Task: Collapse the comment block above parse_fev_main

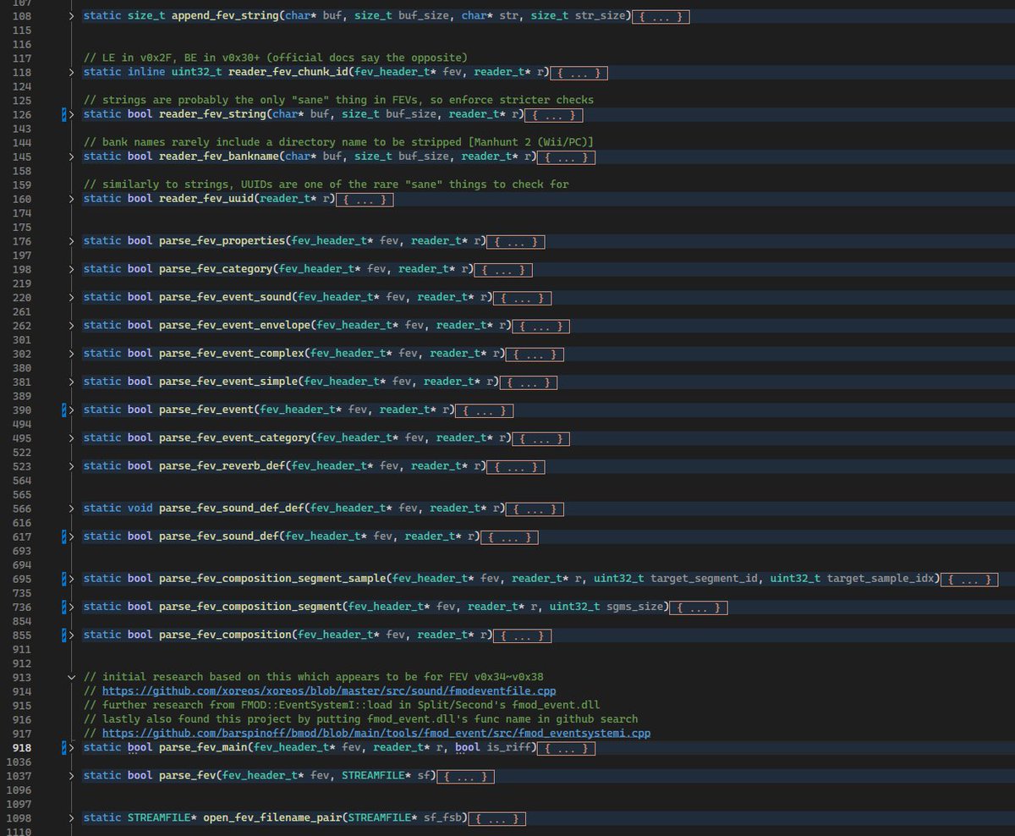Action: click(x=71, y=677)
